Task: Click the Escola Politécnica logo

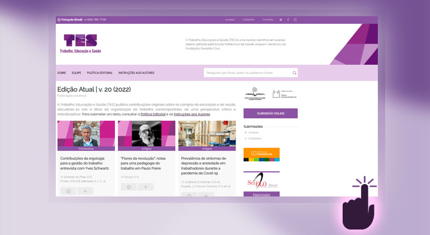Action: 255,94
